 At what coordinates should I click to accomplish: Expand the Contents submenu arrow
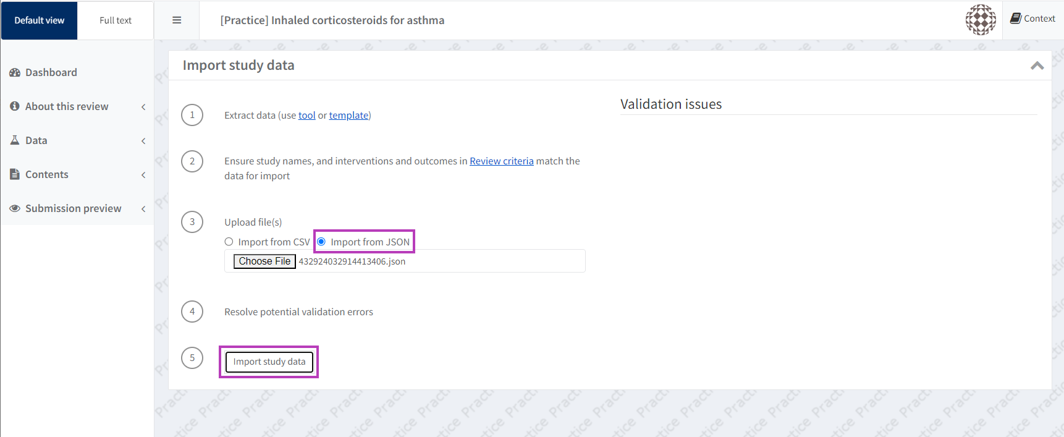coord(143,175)
